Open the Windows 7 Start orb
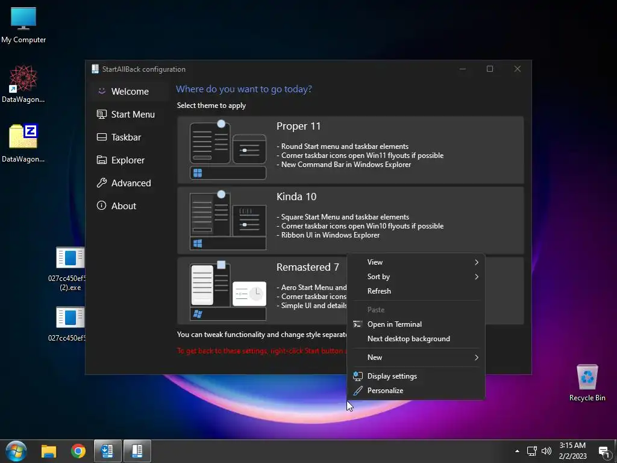This screenshot has width=617, height=463. (x=16, y=451)
